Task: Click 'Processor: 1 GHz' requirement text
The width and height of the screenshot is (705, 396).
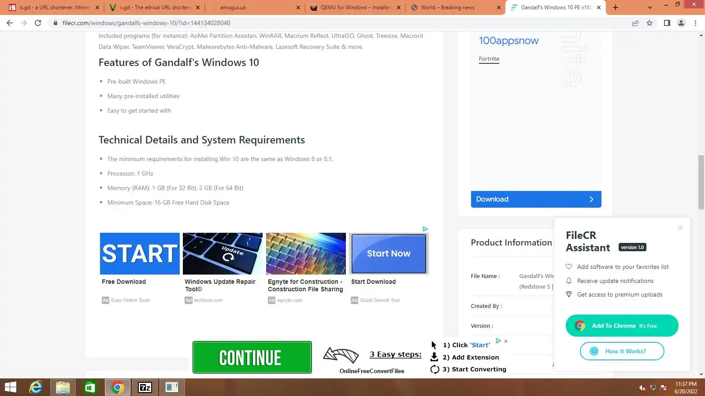Action: click(x=130, y=173)
